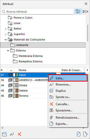Click the Terreno hatched fill swatch
The width and height of the screenshot is (90, 139).
(x=14, y=96)
